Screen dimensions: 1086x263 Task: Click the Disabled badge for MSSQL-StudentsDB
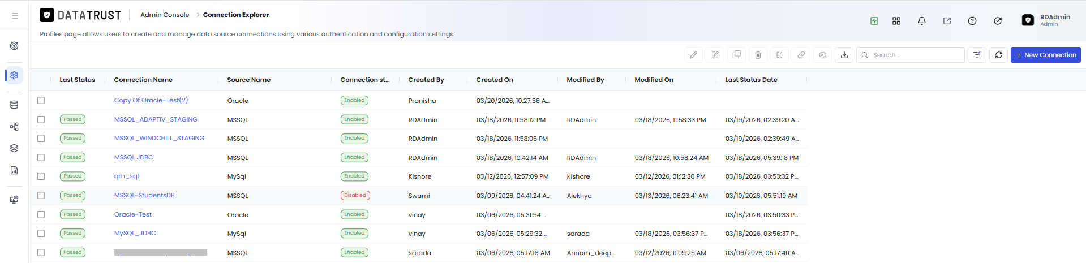[355, 195]
